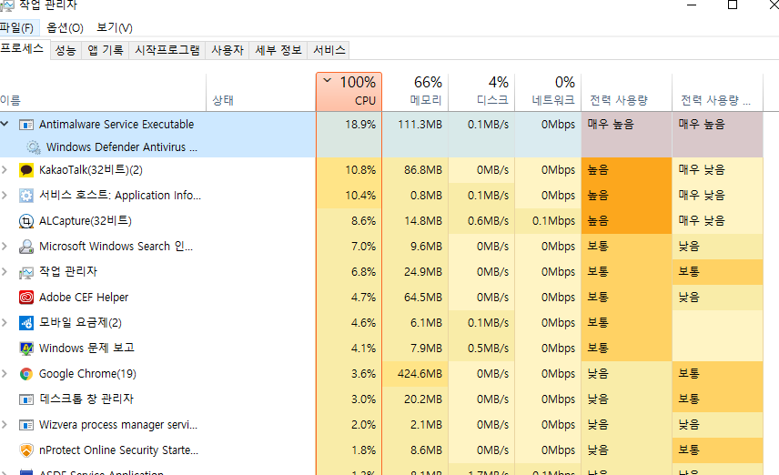Screen dimensions: 779x475
Task: Switch to the 서비스 tab
Action: pyautogui.click(x=329, y=50)
